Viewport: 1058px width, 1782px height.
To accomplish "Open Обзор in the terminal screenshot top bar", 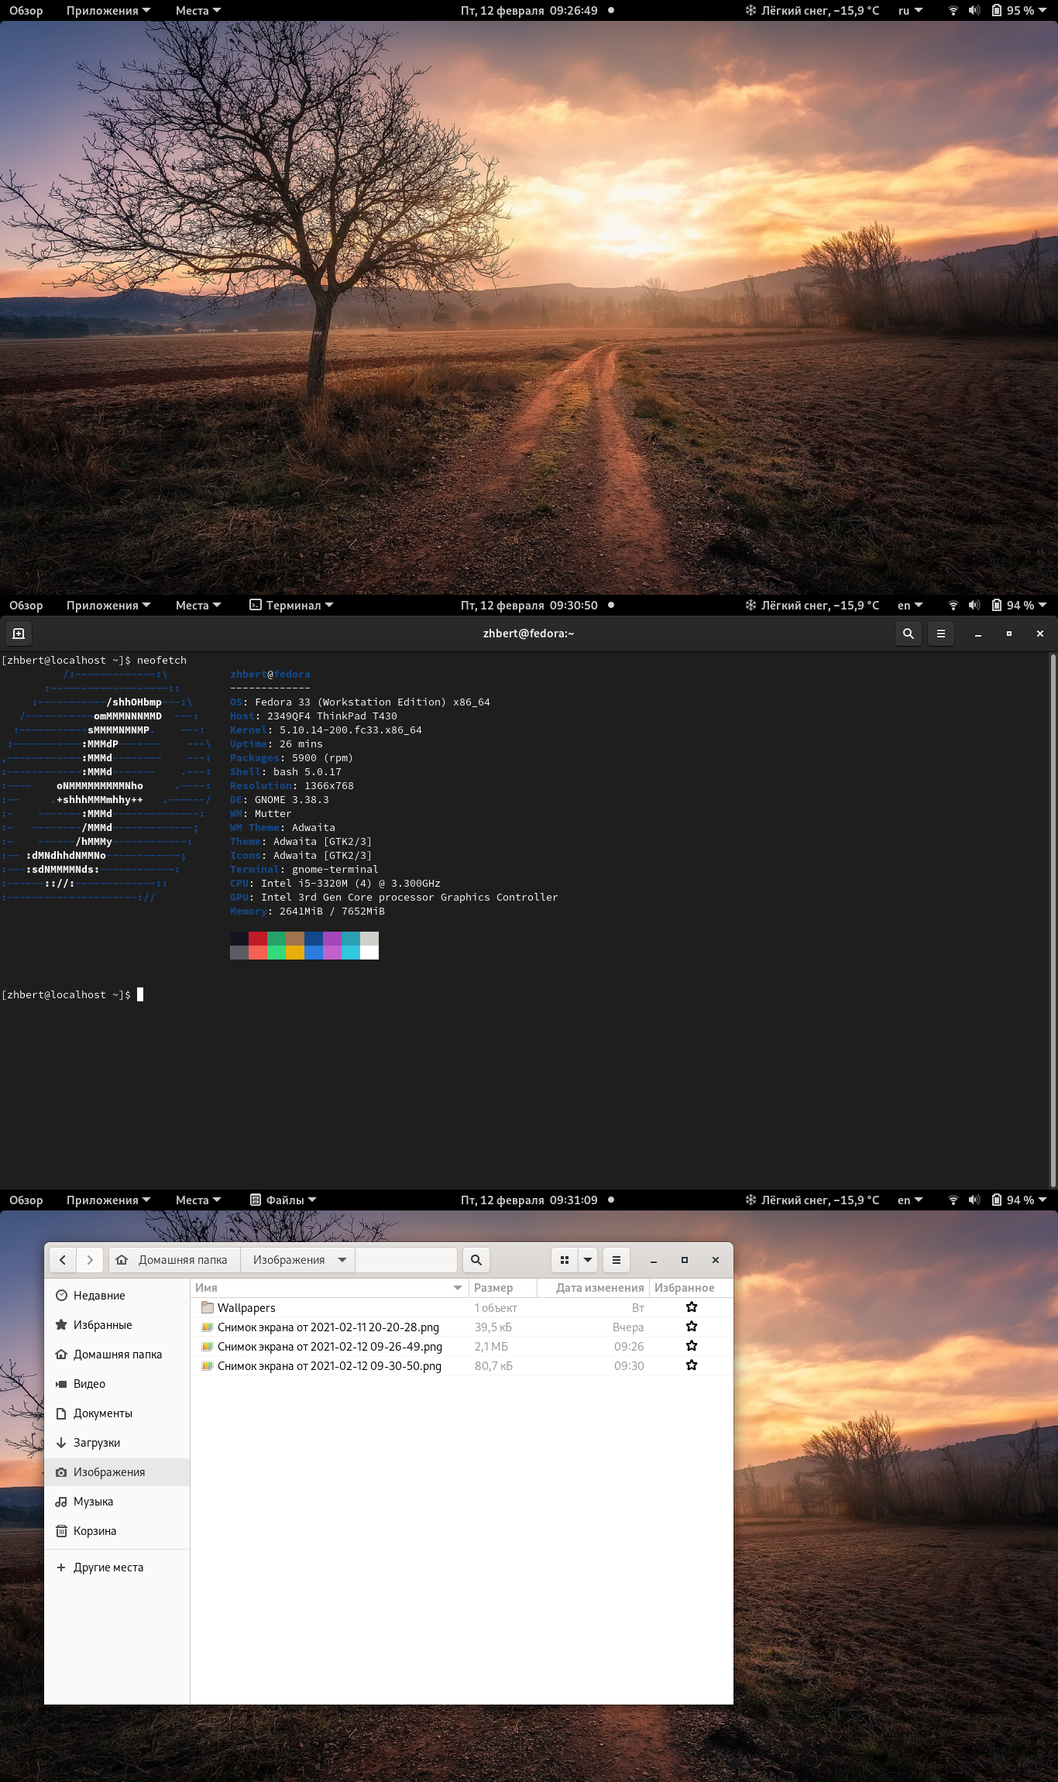I will tap(26, 606).
